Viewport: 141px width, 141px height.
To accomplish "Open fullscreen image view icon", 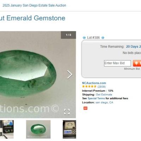I will pos(67,112).
